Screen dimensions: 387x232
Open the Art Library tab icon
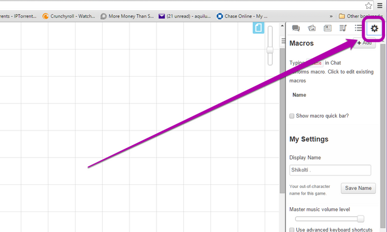[x=311, y=28]
